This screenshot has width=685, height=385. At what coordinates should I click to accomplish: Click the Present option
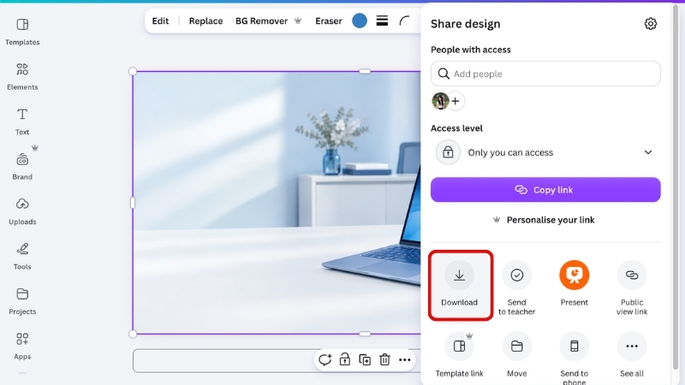[x=575, y=283]
